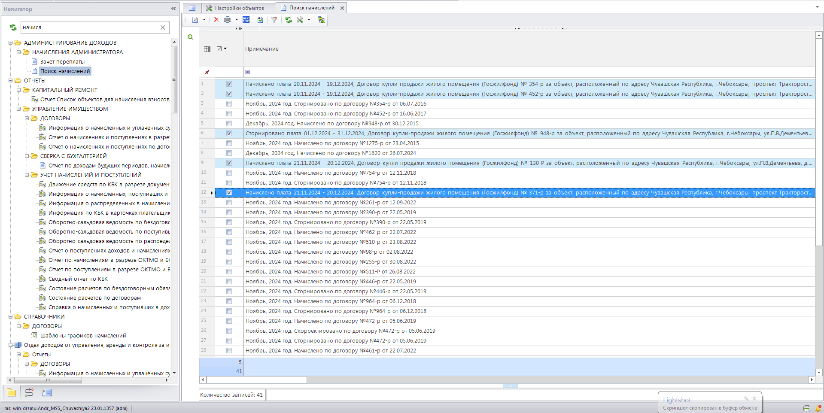Click the refresh icon beside navigator search

click(x=13, y=27)
